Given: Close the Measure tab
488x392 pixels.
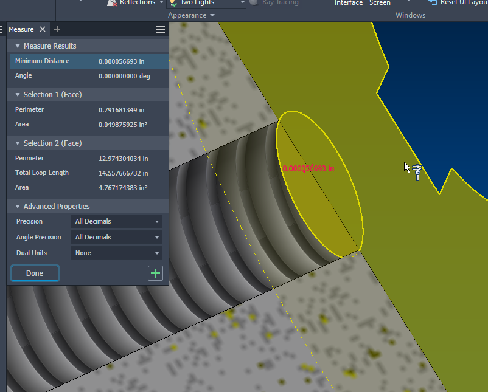Looking at the screenshot, I should pyautogui.click(x=42, y=29).
